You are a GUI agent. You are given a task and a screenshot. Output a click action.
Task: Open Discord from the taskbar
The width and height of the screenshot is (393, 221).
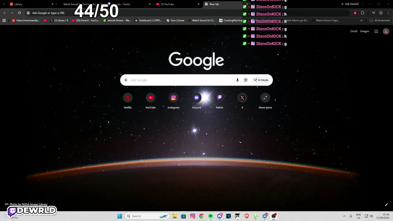coord(220,216)
